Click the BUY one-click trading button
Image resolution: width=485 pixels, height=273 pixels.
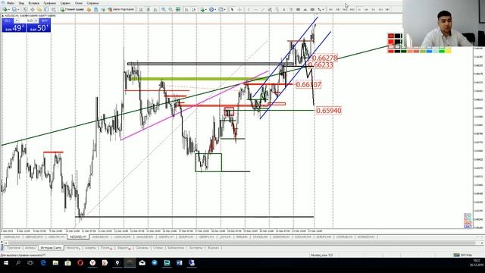[x=39, y=25]
